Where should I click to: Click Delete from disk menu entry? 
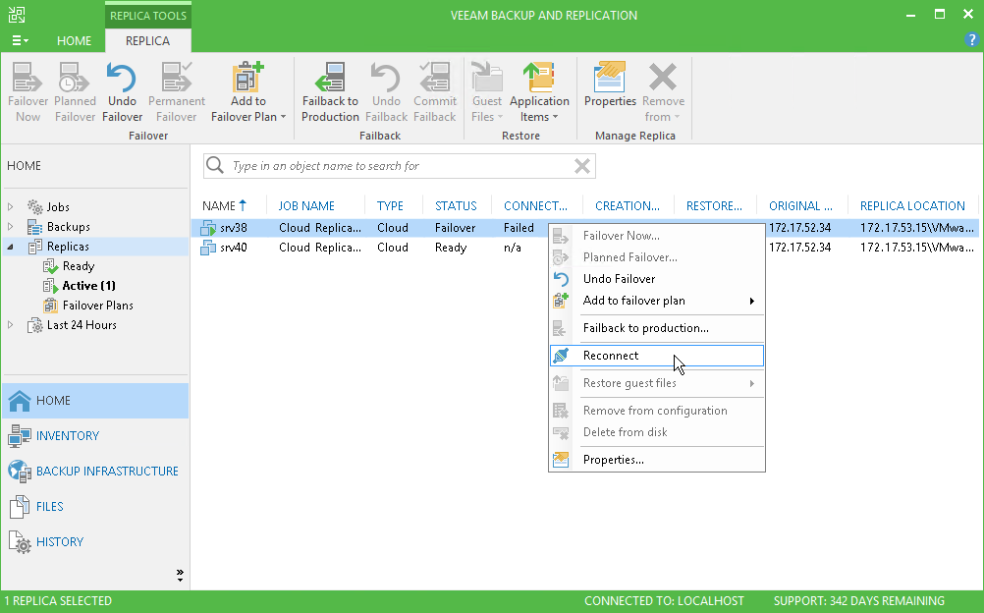657,432
